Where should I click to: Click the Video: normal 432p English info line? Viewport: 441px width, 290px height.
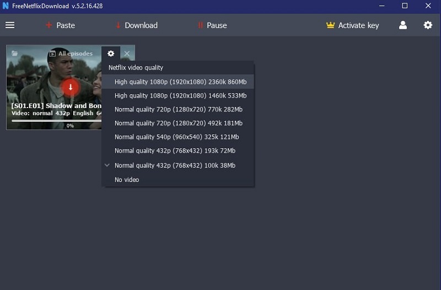[56, 114]
